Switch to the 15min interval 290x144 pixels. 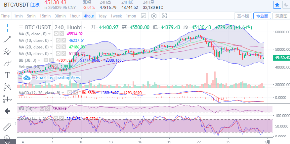tap(45, 16)
